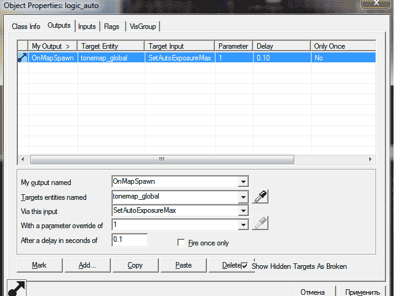Click the eyedropper next to Targets entities named
This screenshot has width=394, height=296.
pos(262,197)
